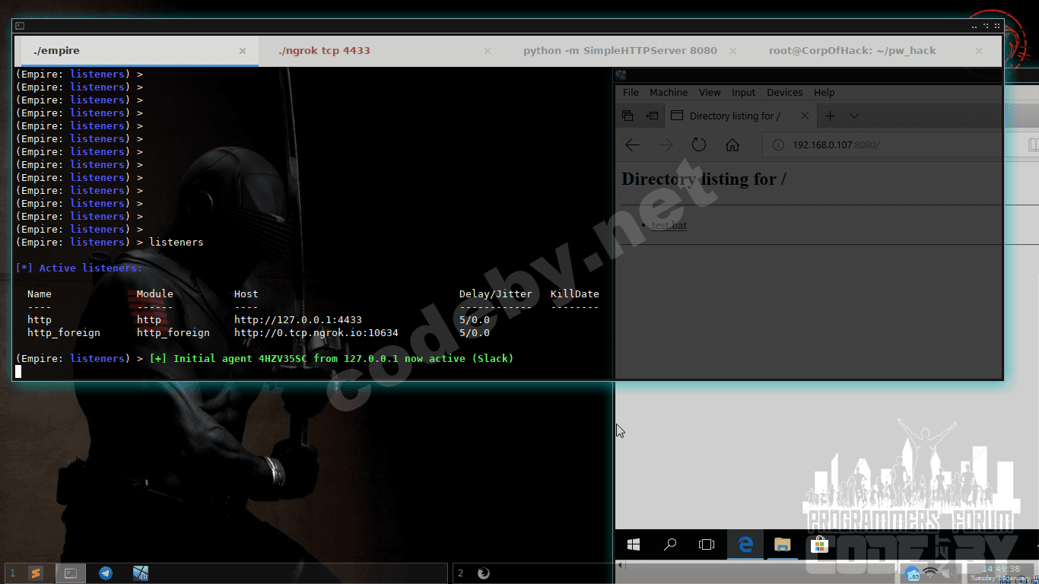Open Windows Task View
Screen dimensions: 1039x584
(707, 544)
